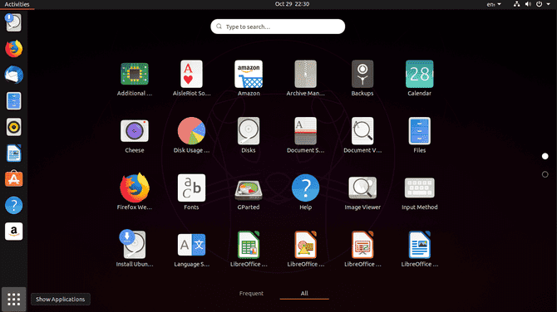557x312 pixels.
Task: Click Activities in the top bar
Action: 17,4
